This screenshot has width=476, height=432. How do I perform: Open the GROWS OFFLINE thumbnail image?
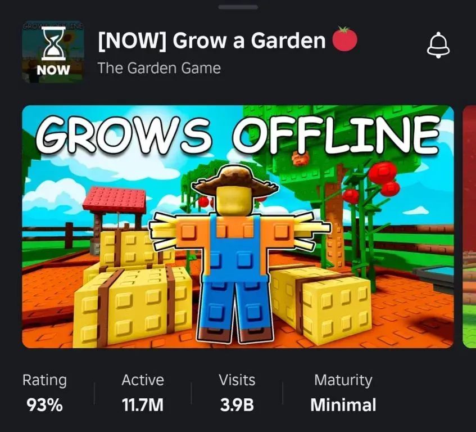coord(238,227)
